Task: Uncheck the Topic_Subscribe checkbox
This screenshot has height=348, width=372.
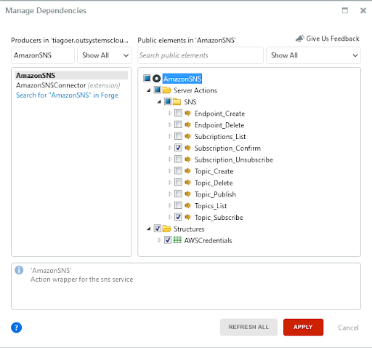Action: [178, 217]
